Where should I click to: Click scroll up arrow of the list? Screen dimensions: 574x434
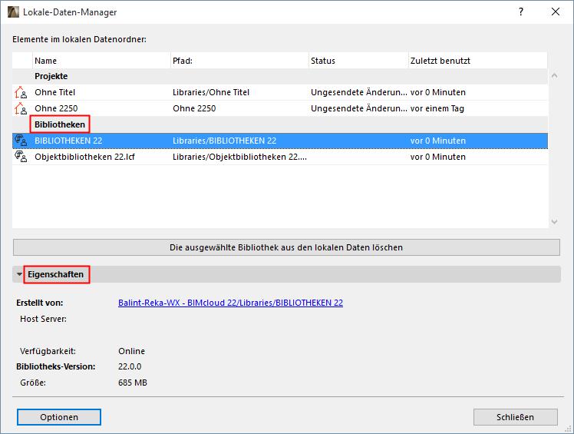[x=554, y=75]
